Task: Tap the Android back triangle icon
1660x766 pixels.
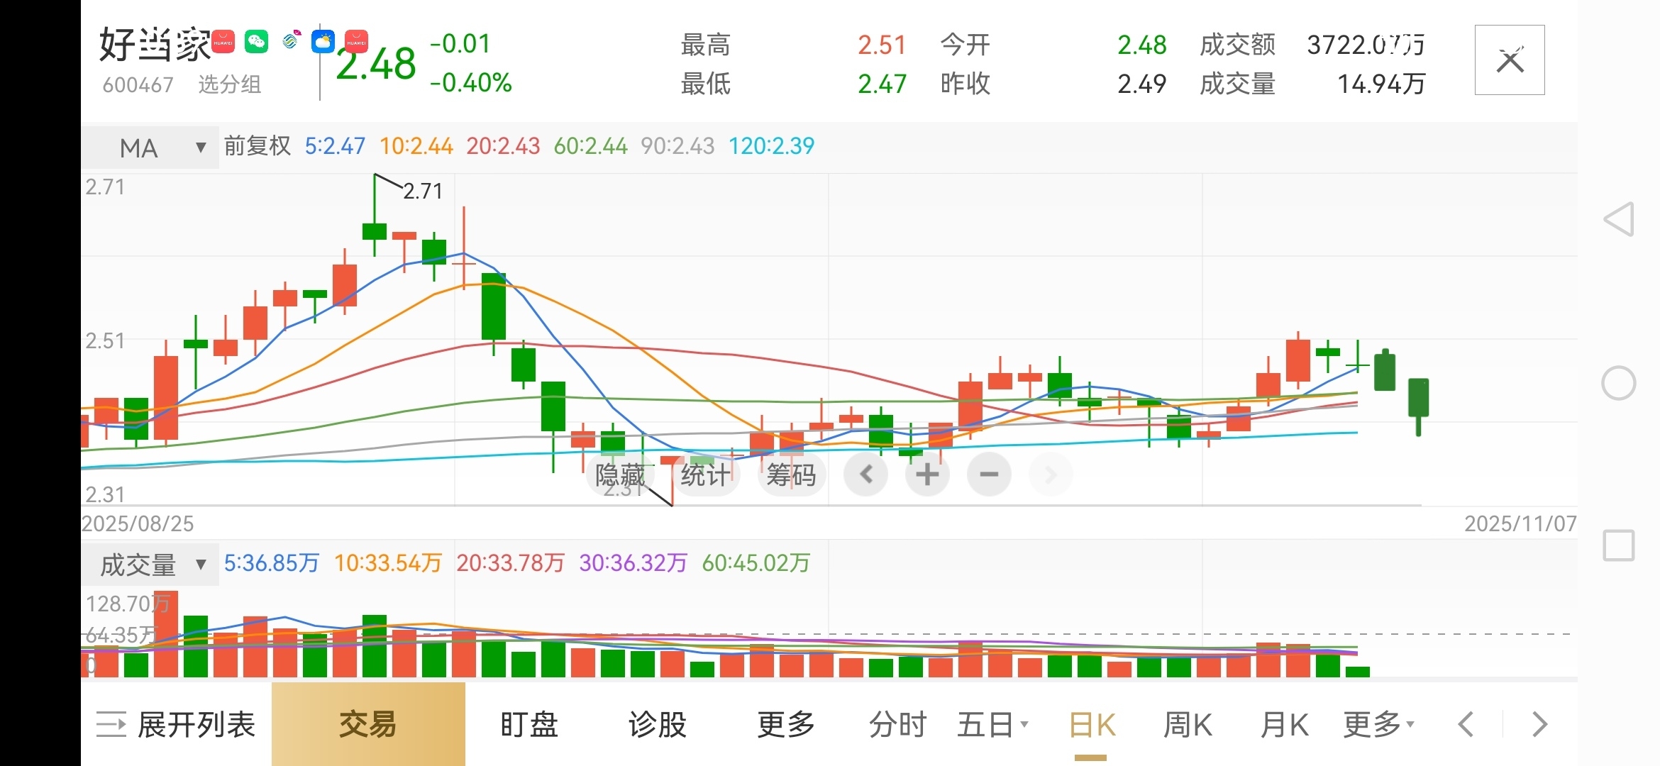Action: pos(1619,219)
